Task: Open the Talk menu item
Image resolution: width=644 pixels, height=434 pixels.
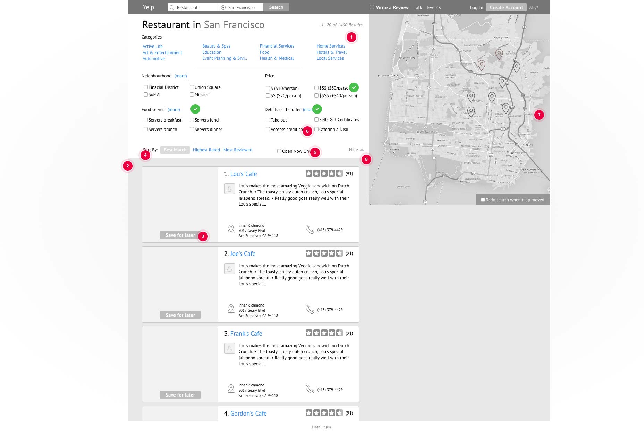Action: [418, 7]
